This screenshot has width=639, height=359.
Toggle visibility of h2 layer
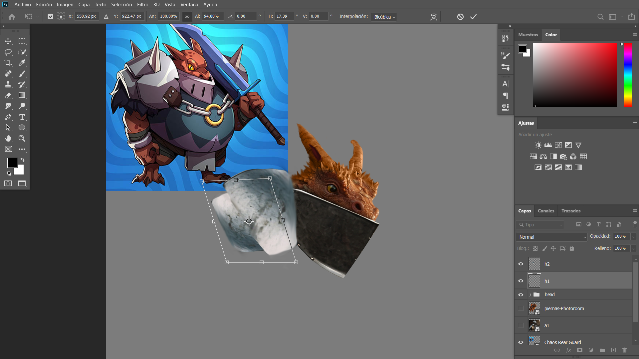click(521, 264)
